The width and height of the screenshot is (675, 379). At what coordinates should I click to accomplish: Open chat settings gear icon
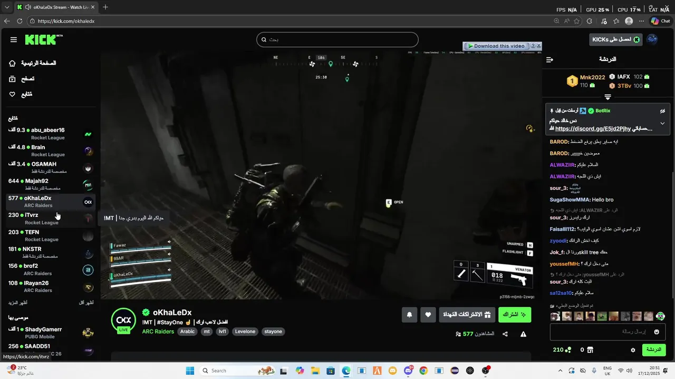coord(633,350)
